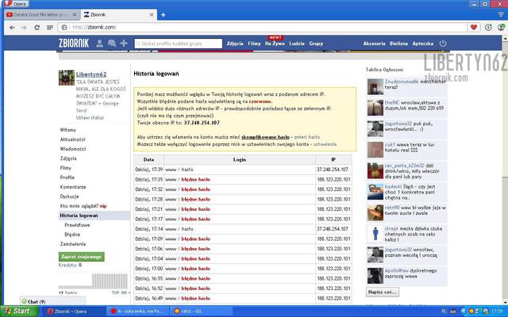Open Profile in the sidebar
Image resolution: width=508 pixels, height=317 pixels.
point(67,178)
